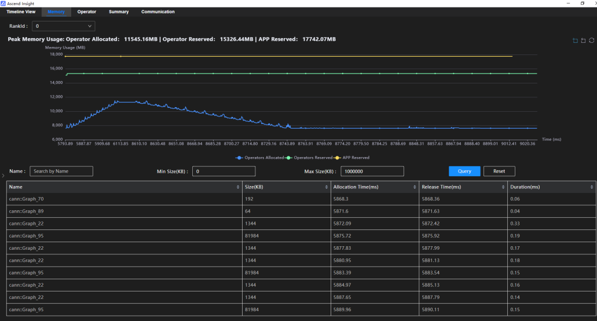Toggle APP Reserved legend series
This screenshot has height=321, width=597.
click(352, 158)
